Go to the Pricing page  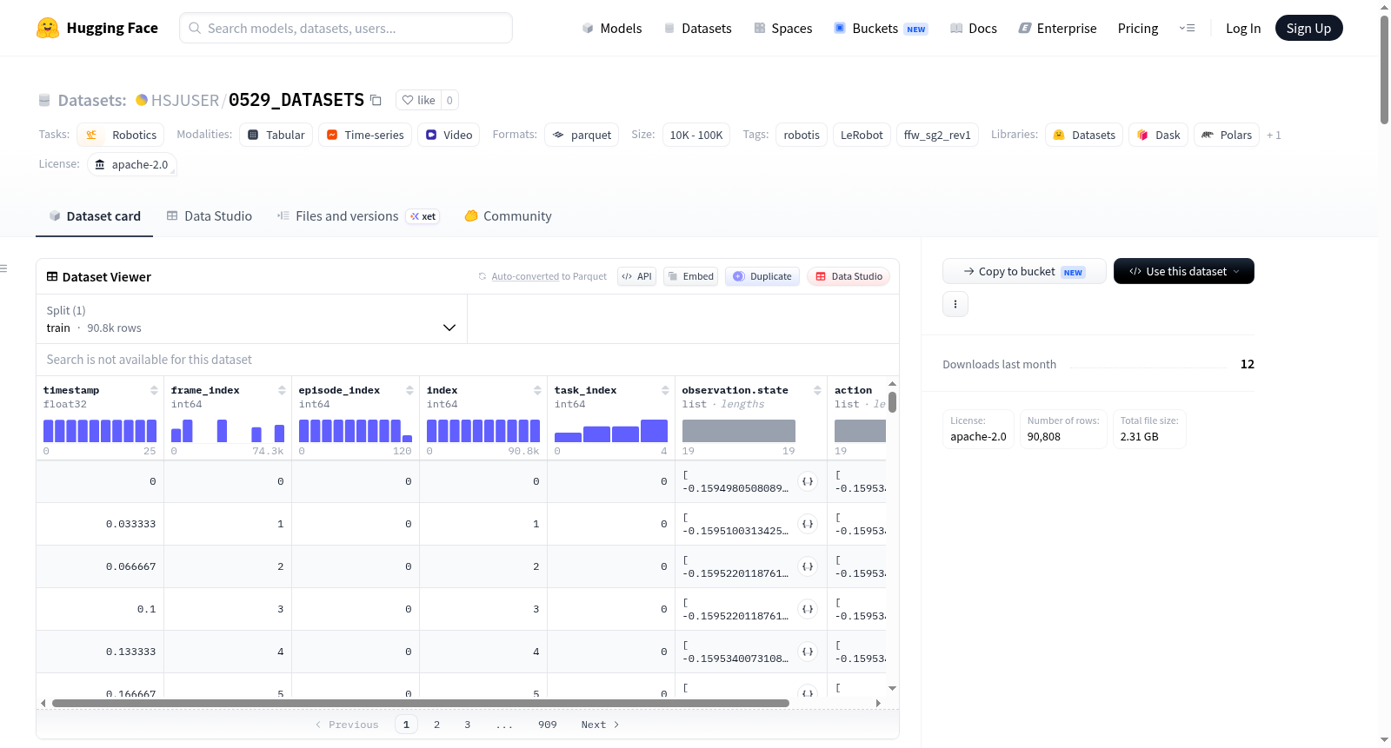[x=1138, y=28]
